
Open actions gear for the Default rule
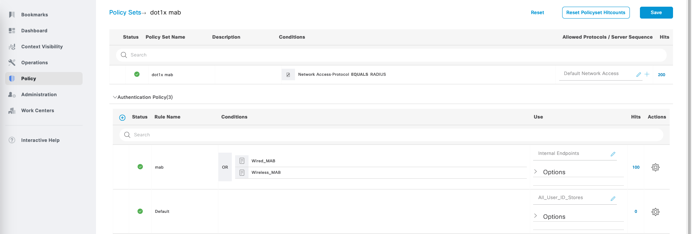pyautogui.click(x=655, y=212)
